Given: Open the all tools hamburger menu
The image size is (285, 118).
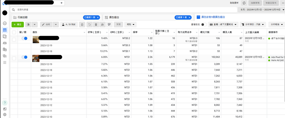Looking at the screenshot, I should click(x=5, y=62).
